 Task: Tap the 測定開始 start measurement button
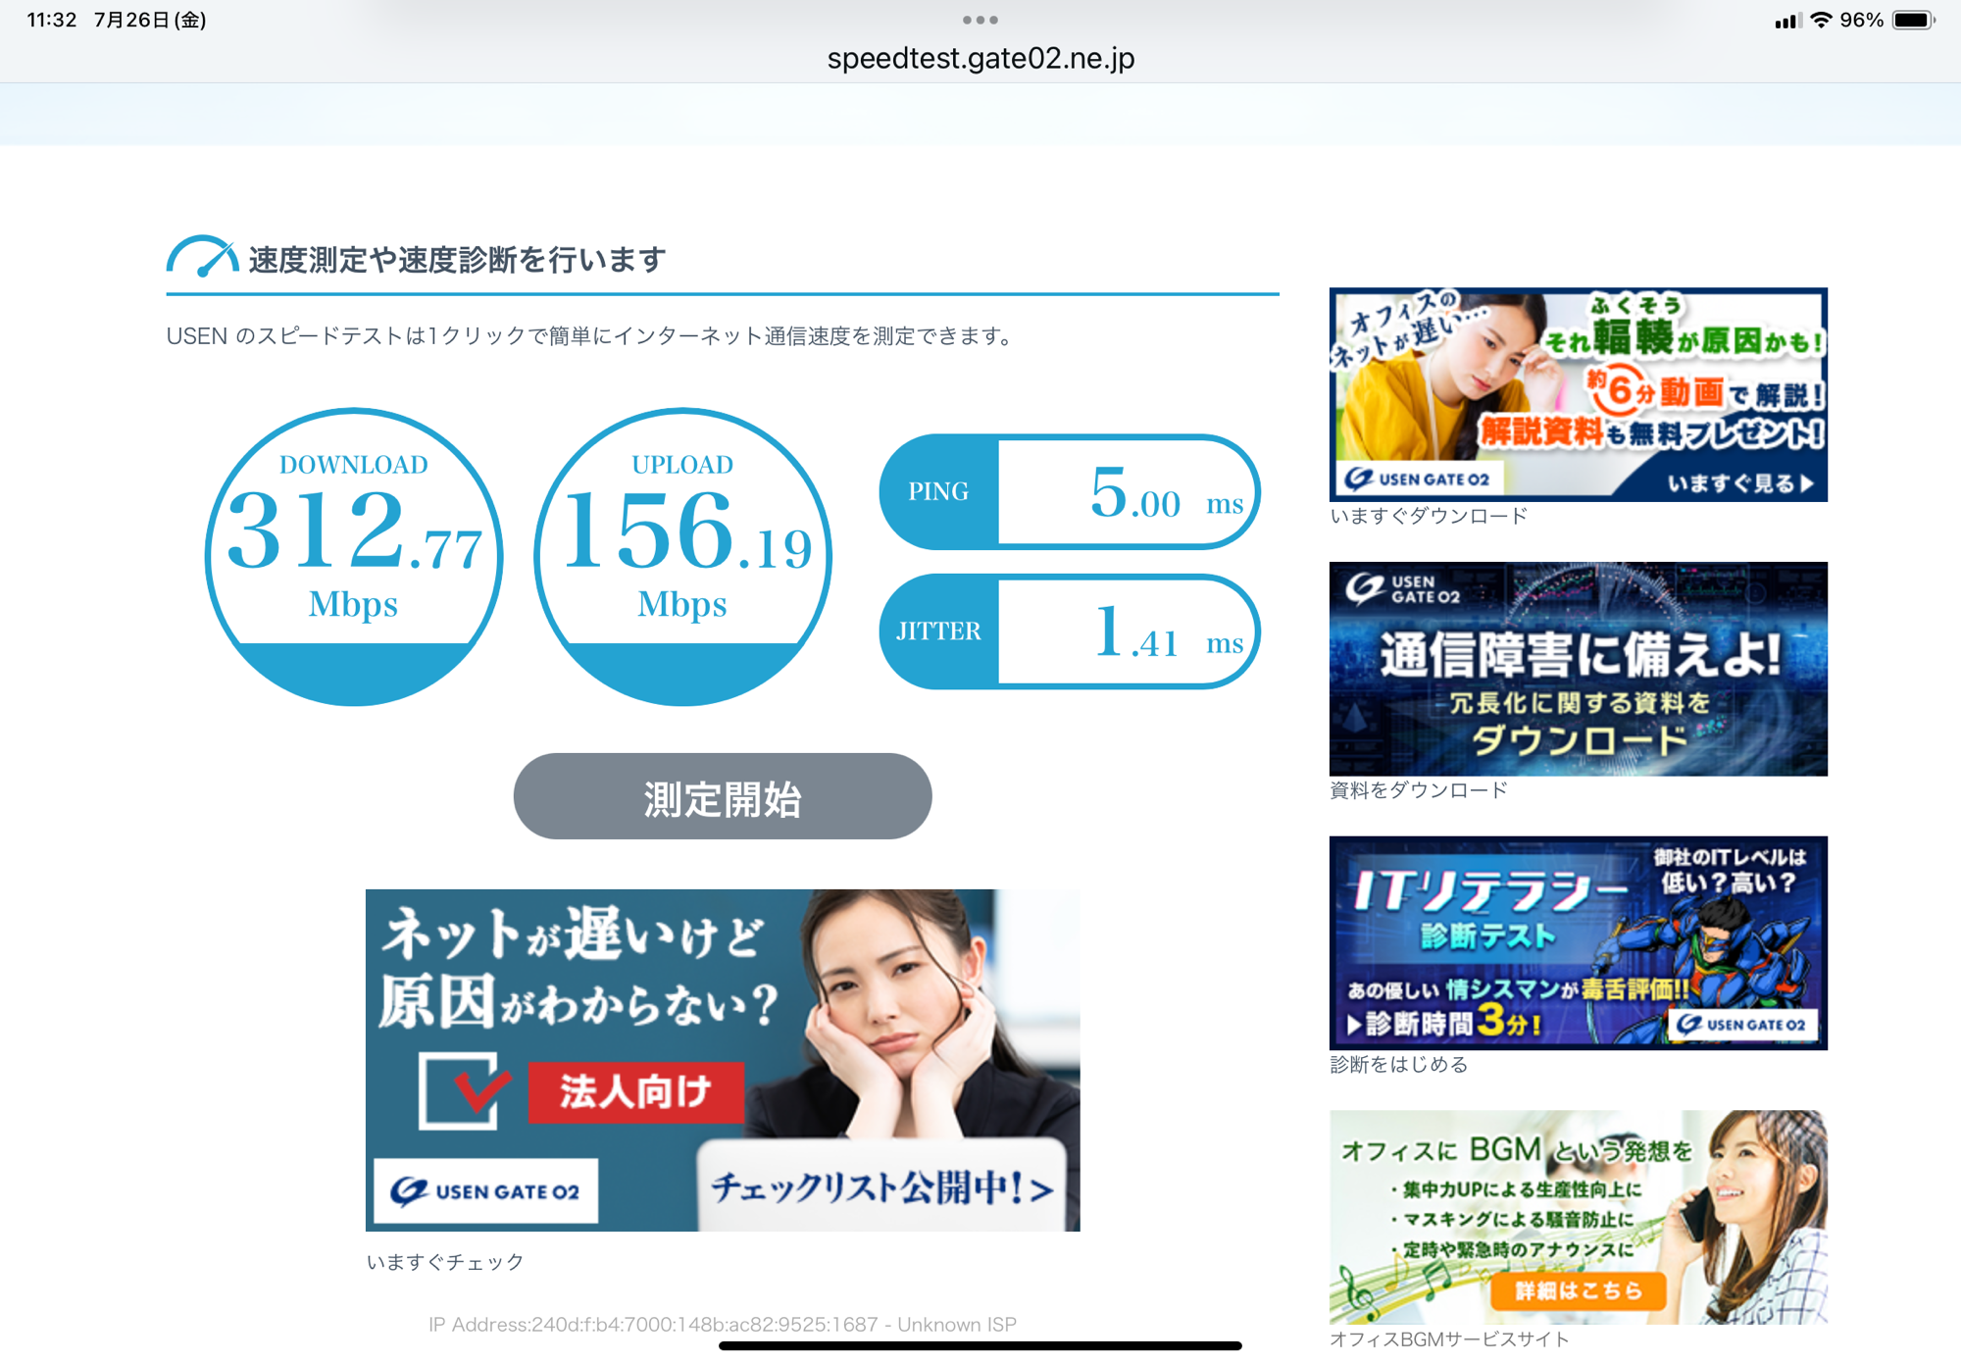click(722, 796)
